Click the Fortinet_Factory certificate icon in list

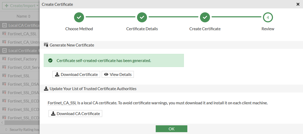[4, 59]
